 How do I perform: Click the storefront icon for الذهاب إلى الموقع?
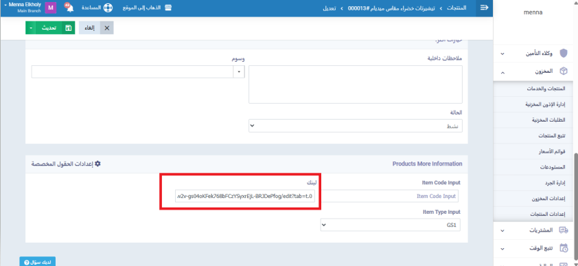168,8
